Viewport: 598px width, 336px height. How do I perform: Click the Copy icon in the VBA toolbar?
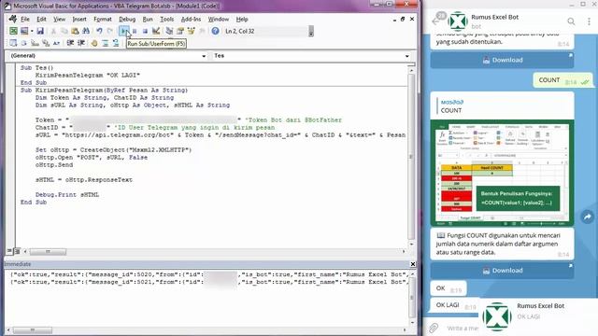pyautogui.click(x=64, y=31)
